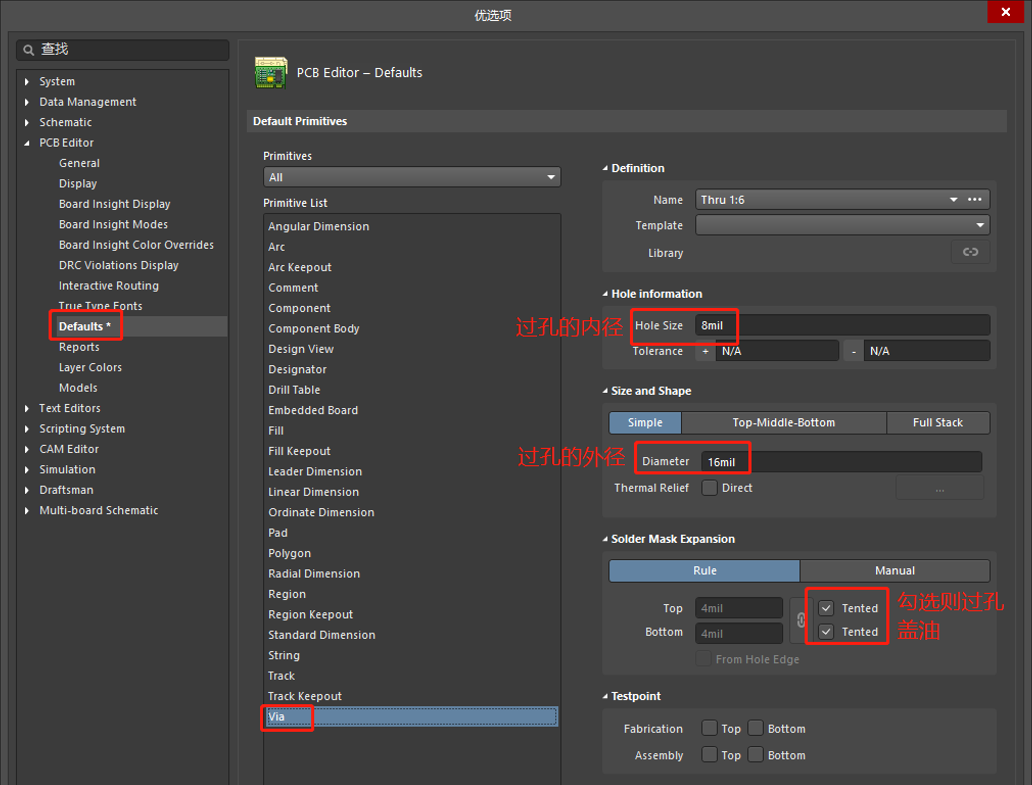Collapse the Definition section
The height and width of the screenshot is (785, 1032).
pos(605,168)
